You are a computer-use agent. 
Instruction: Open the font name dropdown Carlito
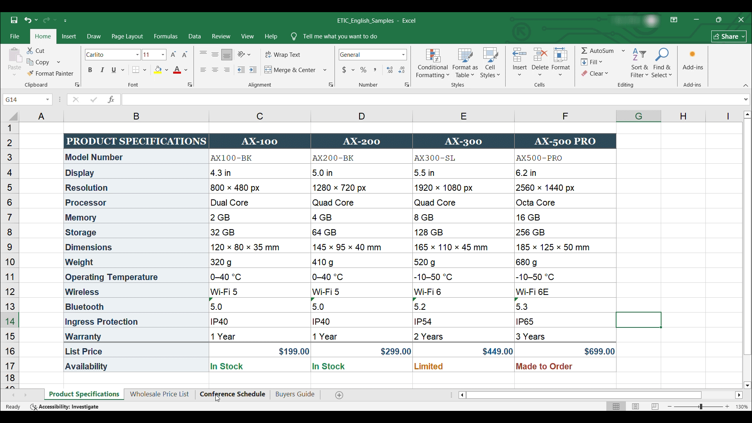(x=137, y=55)
